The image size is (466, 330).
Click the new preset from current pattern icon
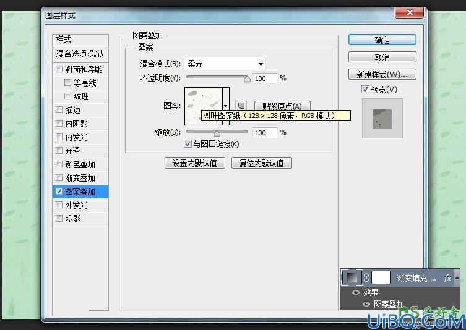241,106
